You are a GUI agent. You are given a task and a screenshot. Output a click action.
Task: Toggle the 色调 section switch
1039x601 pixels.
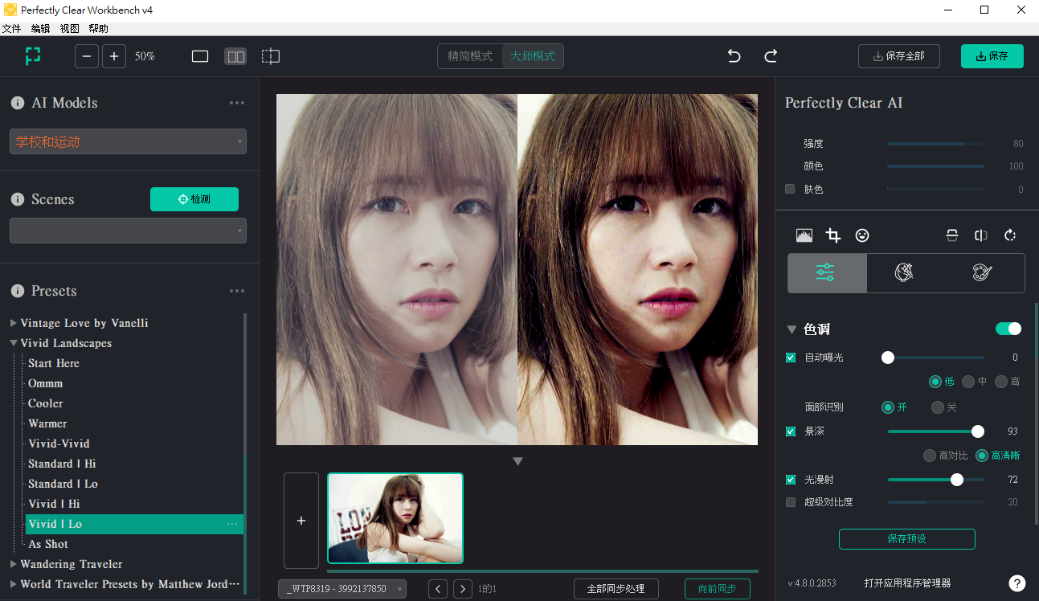1008,329
